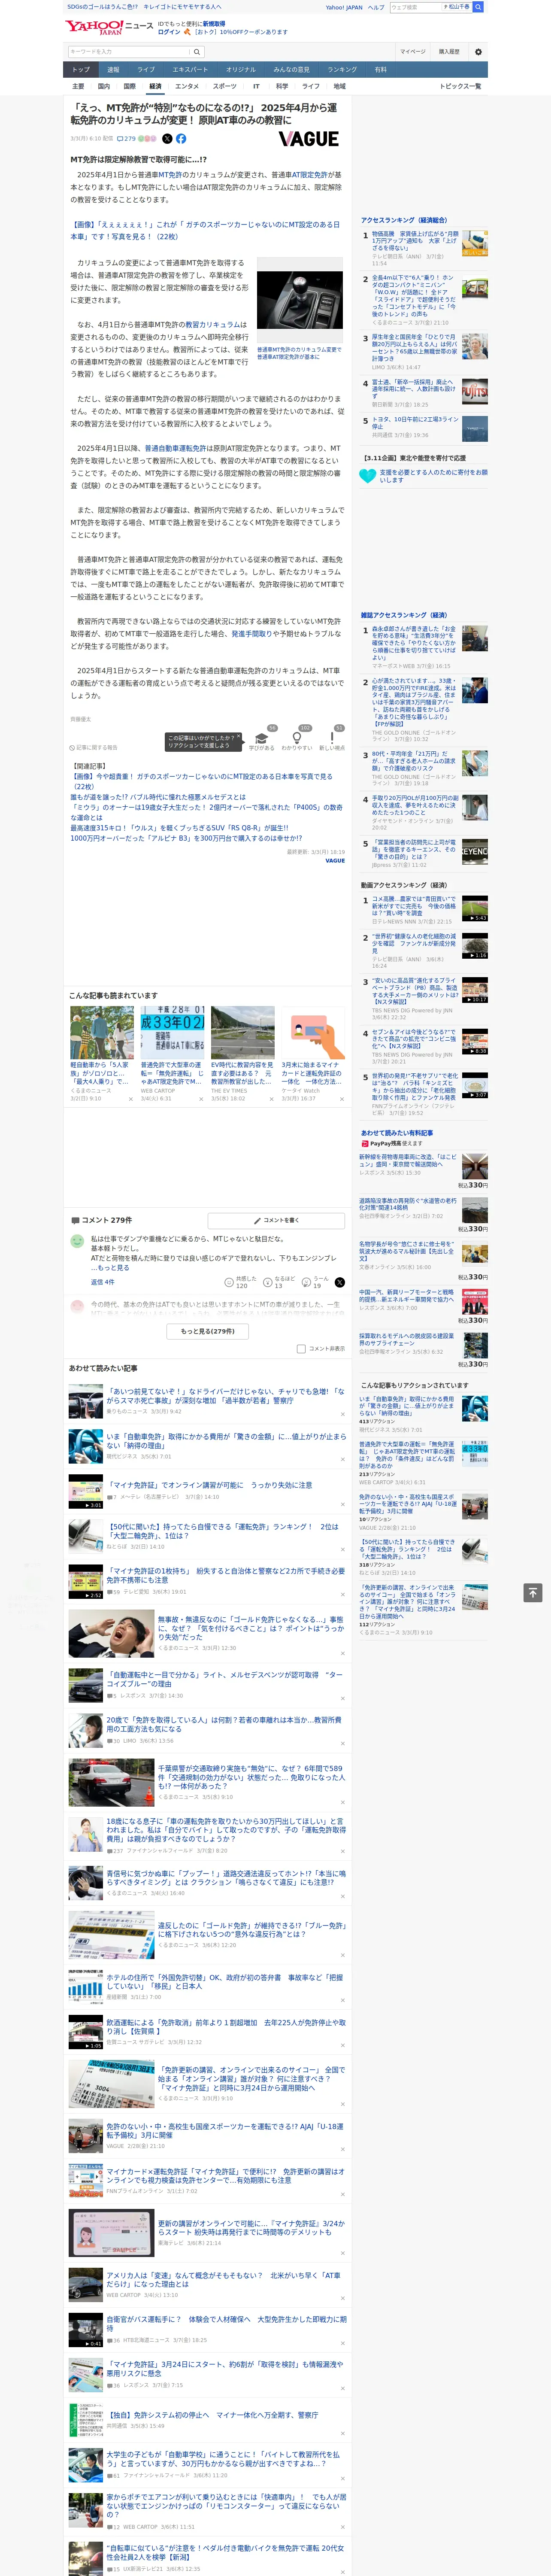The image size is (551, 2576).
Task: Select the トップ tab
Action: click(81, 70)
